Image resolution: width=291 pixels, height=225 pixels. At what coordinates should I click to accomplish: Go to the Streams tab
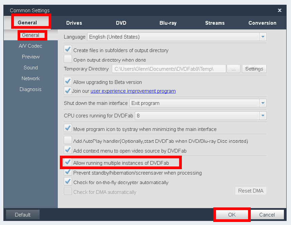215,23
